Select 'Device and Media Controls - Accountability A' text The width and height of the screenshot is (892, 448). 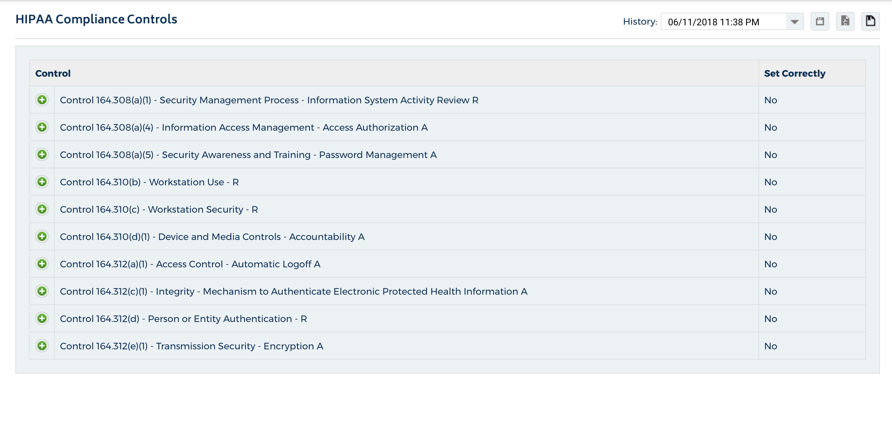[261, 237]
